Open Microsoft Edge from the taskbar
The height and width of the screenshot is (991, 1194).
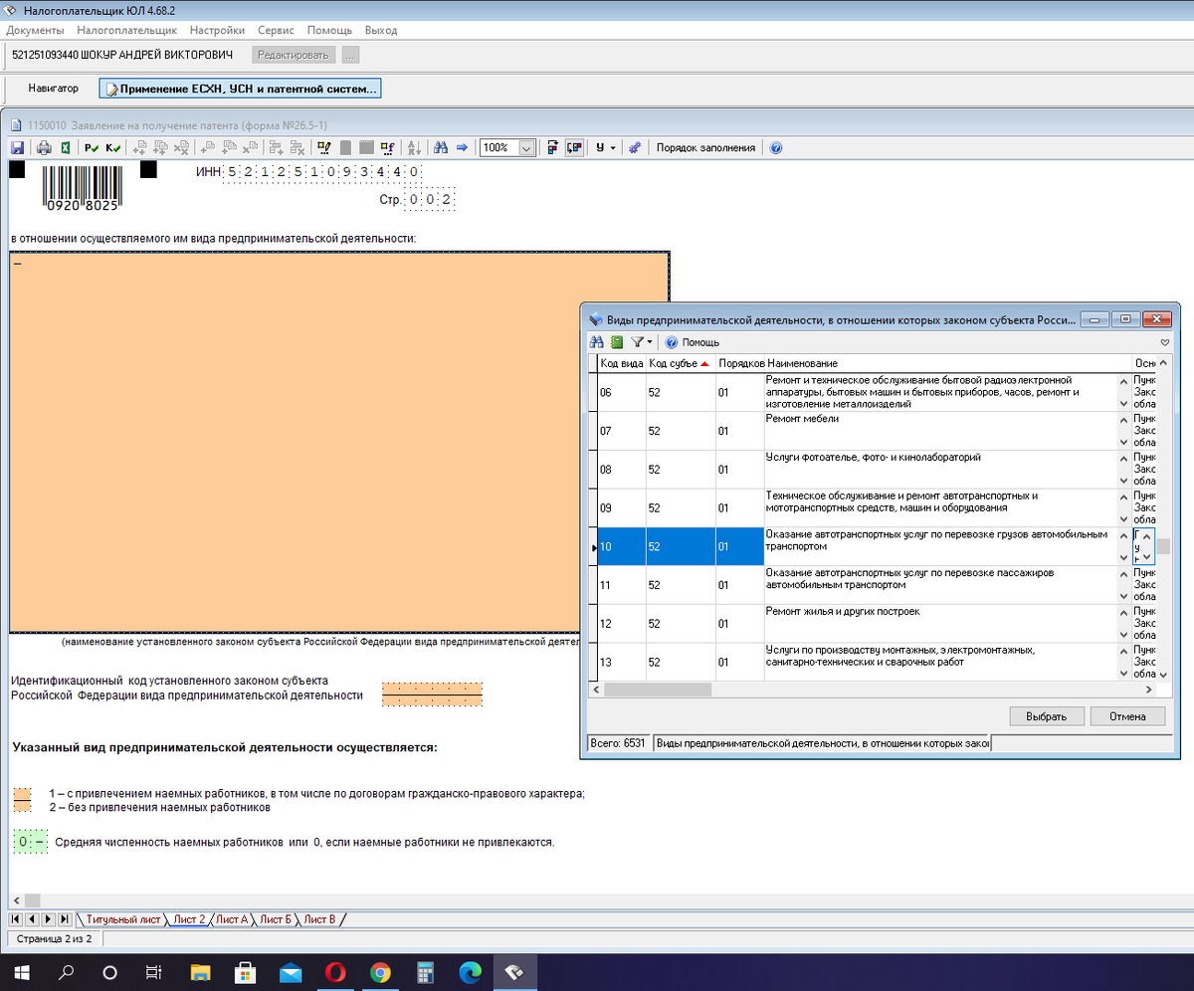(x=470, y=972)
